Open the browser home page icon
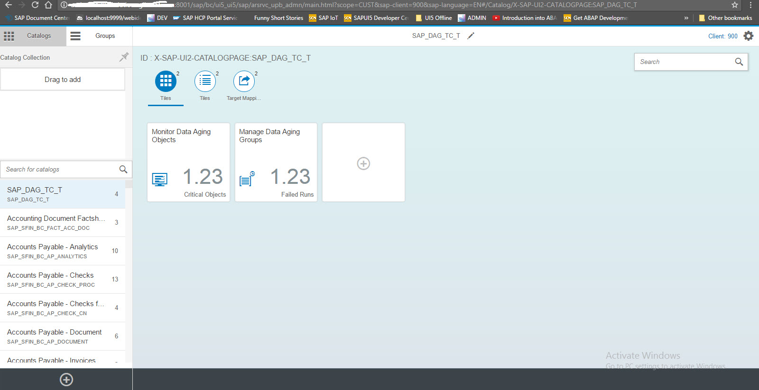 point(48,5)
